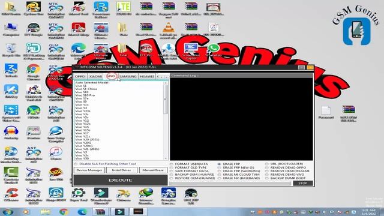Click the model list scrollbar thumb
This screenshot has height=216, width=384.
[x=166, y=100]
